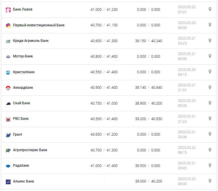The height and width of the screenshot is (191, 218).
Task: Open location marker for Креди Агриколь Банк
Action: point(210,40)
